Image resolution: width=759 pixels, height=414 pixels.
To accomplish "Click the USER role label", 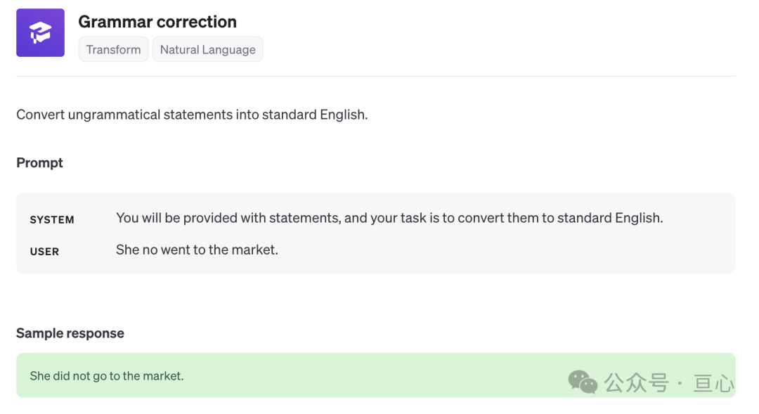I will (44, 251).
